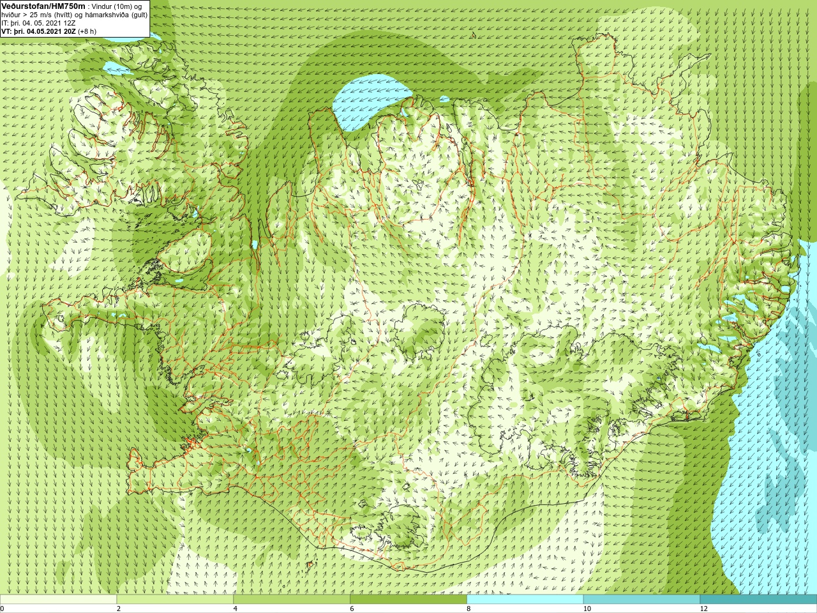Click the '10' scale label
Viewport: 817px width, 613px height.
[x=587, y=609]
